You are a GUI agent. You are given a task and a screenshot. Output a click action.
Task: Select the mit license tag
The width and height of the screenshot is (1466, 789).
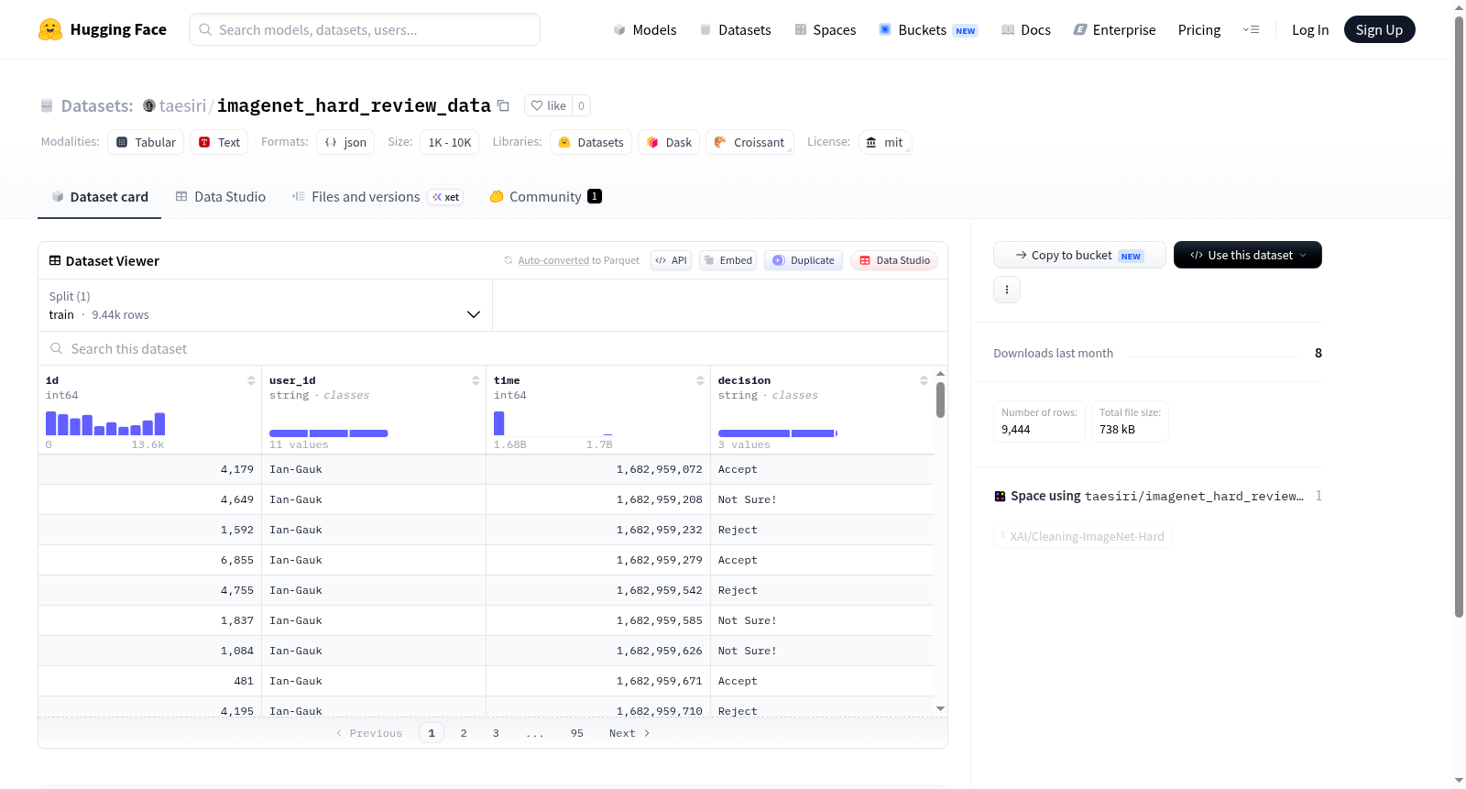(884, 142)
